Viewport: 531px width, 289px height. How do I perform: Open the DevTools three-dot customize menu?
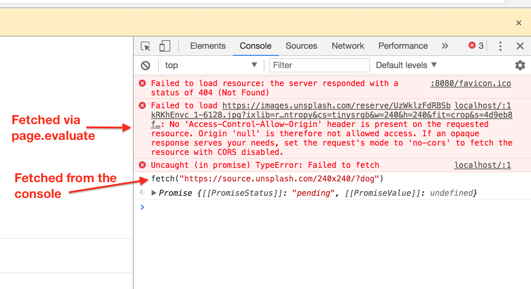coord(500,46)
